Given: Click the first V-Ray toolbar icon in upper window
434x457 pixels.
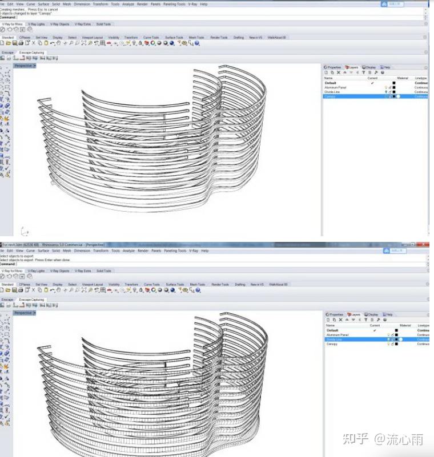Looking at the screenshot, I should 3,30.
